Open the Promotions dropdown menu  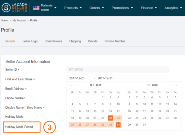click(122, 8)
